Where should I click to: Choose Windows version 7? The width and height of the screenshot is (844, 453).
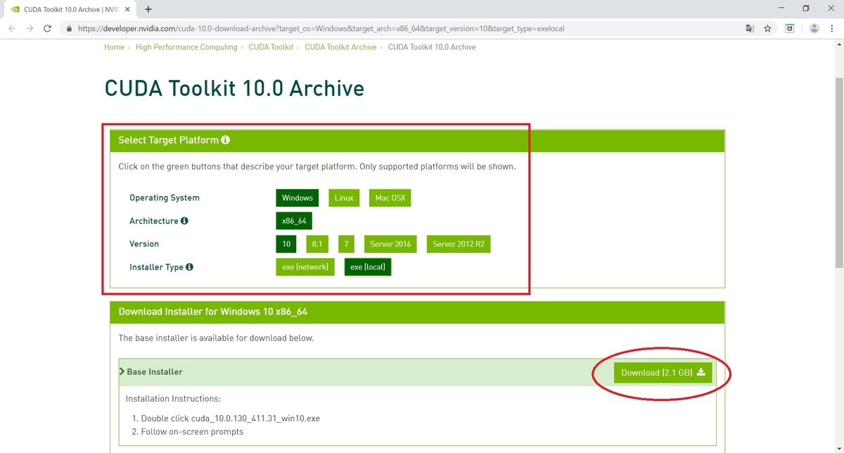pyautogui.click(x=346, y=244)
